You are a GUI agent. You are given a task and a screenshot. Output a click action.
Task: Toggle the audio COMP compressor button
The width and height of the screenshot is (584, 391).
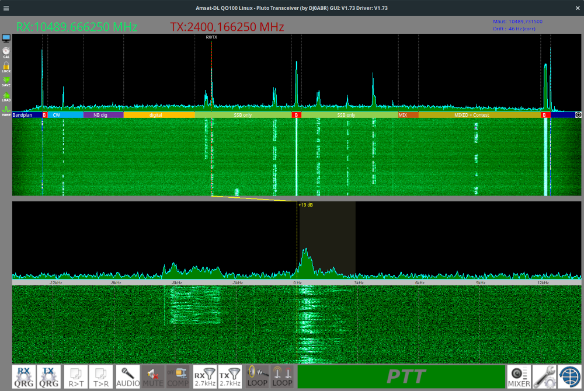tap(178, 376)
